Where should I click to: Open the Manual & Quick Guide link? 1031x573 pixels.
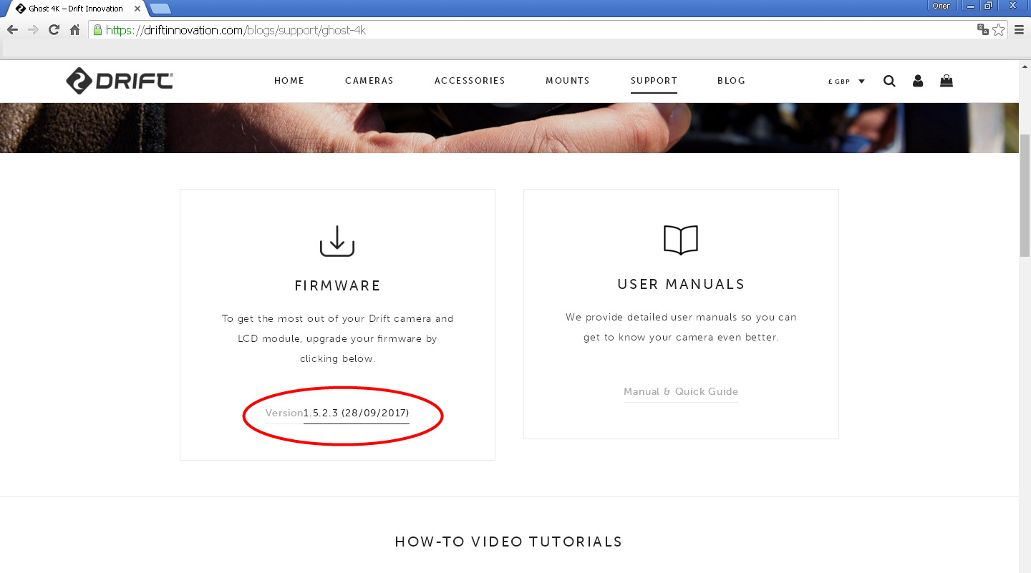681,391
